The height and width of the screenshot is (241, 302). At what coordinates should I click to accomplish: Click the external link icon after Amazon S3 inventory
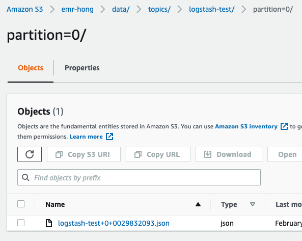284,126
